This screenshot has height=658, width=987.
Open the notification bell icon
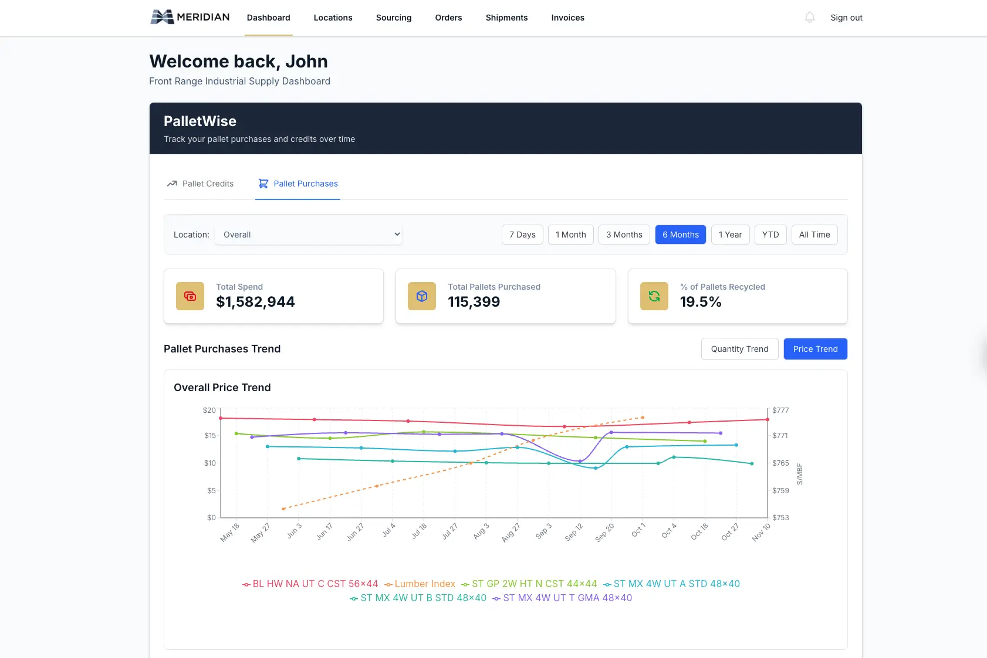[x=809, y=17]
